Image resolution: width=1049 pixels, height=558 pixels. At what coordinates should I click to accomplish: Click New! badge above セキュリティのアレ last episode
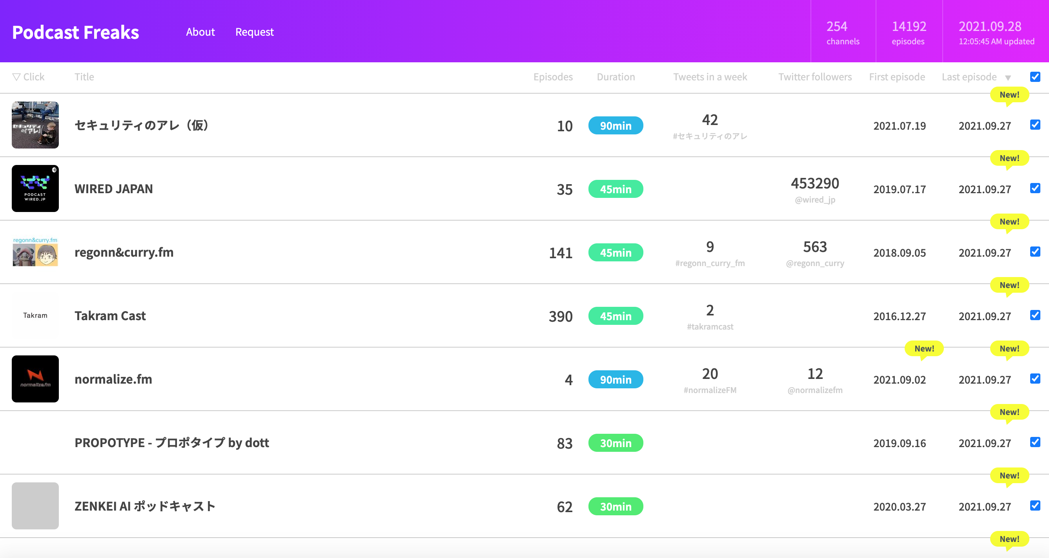(1009, 95)
